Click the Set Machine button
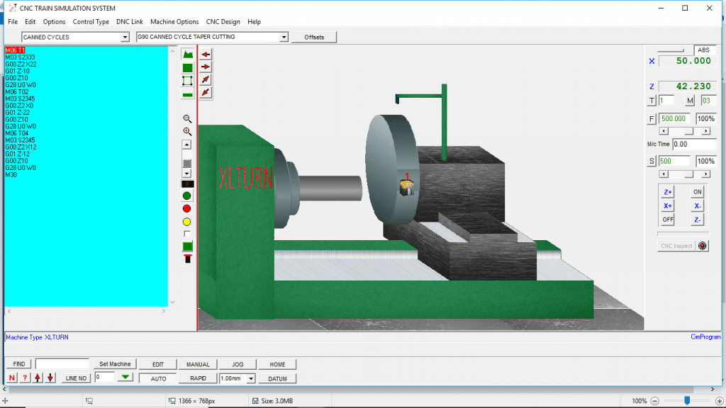Image resolution: width=726 pixels, height=408 pixels. pos(114,363)
